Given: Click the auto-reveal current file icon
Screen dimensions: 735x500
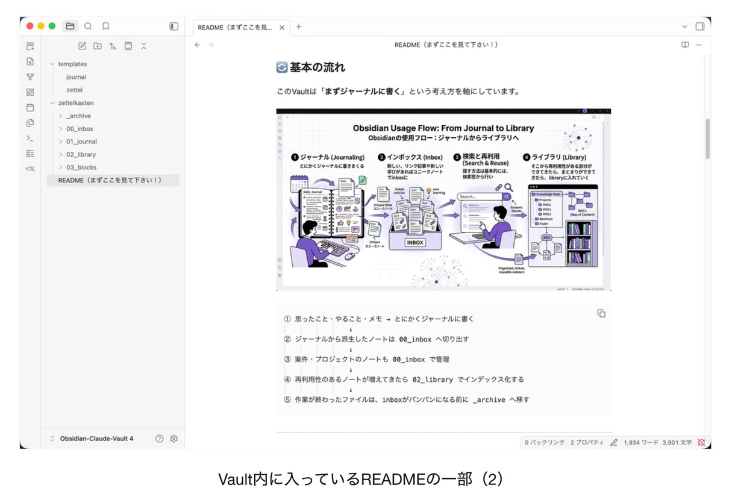Looking at the screenshot, I should pos(128,46).
